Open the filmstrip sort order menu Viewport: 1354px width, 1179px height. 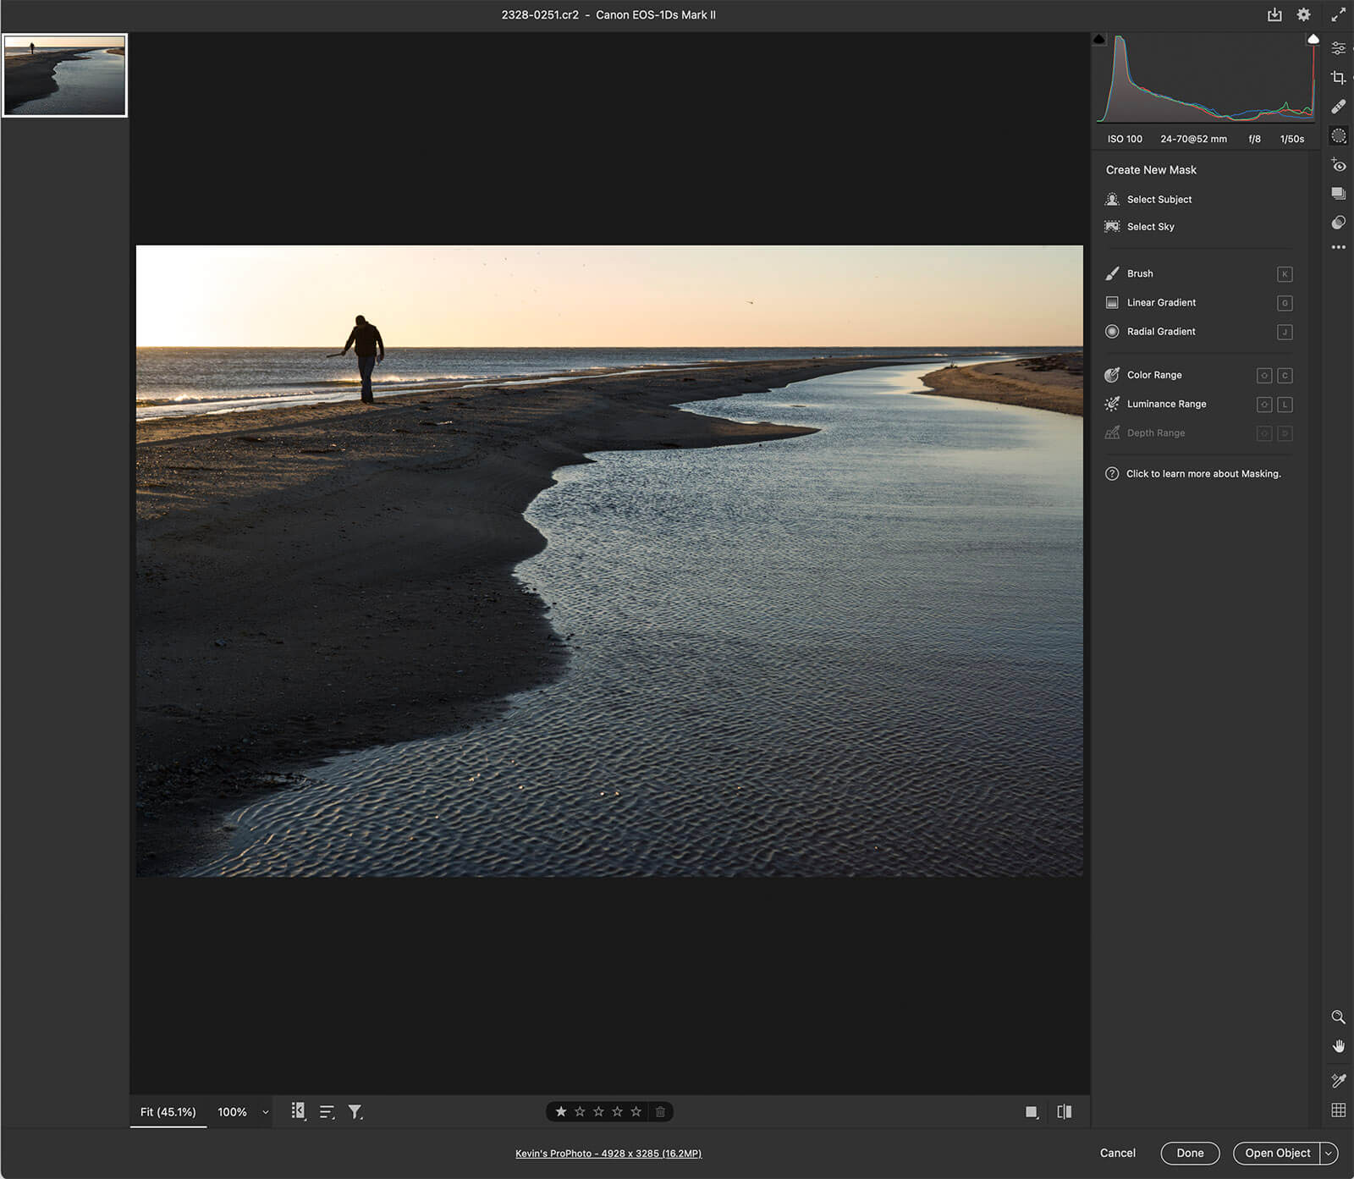click(x=327, y=1111)
